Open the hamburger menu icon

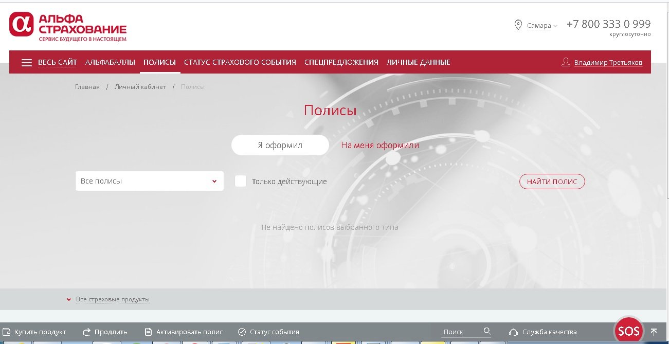(x=27, y=63)
